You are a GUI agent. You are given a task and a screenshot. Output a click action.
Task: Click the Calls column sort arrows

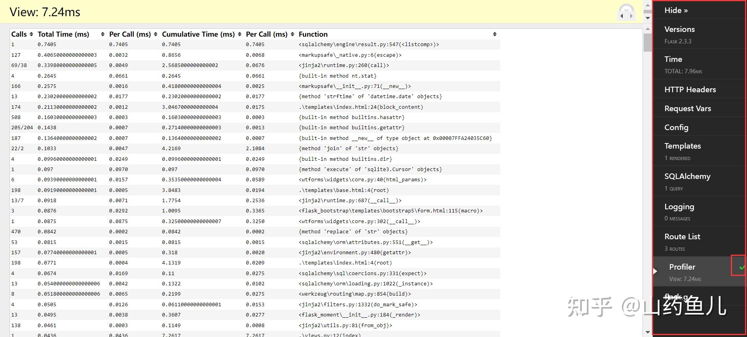[32, 34]
